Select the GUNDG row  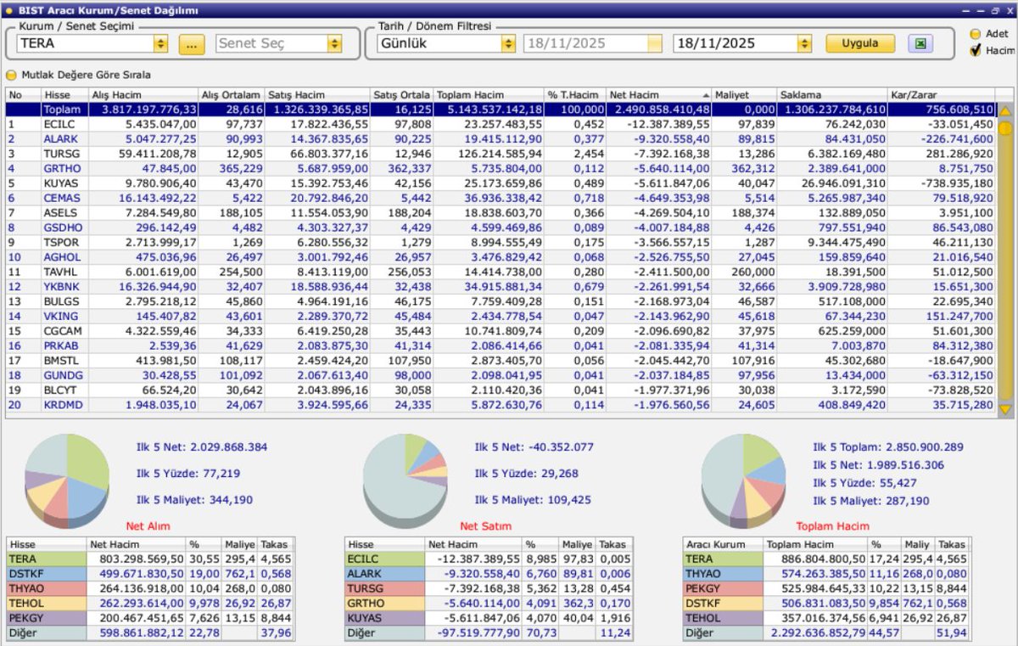pyautogui.click(x=501, y=375)
